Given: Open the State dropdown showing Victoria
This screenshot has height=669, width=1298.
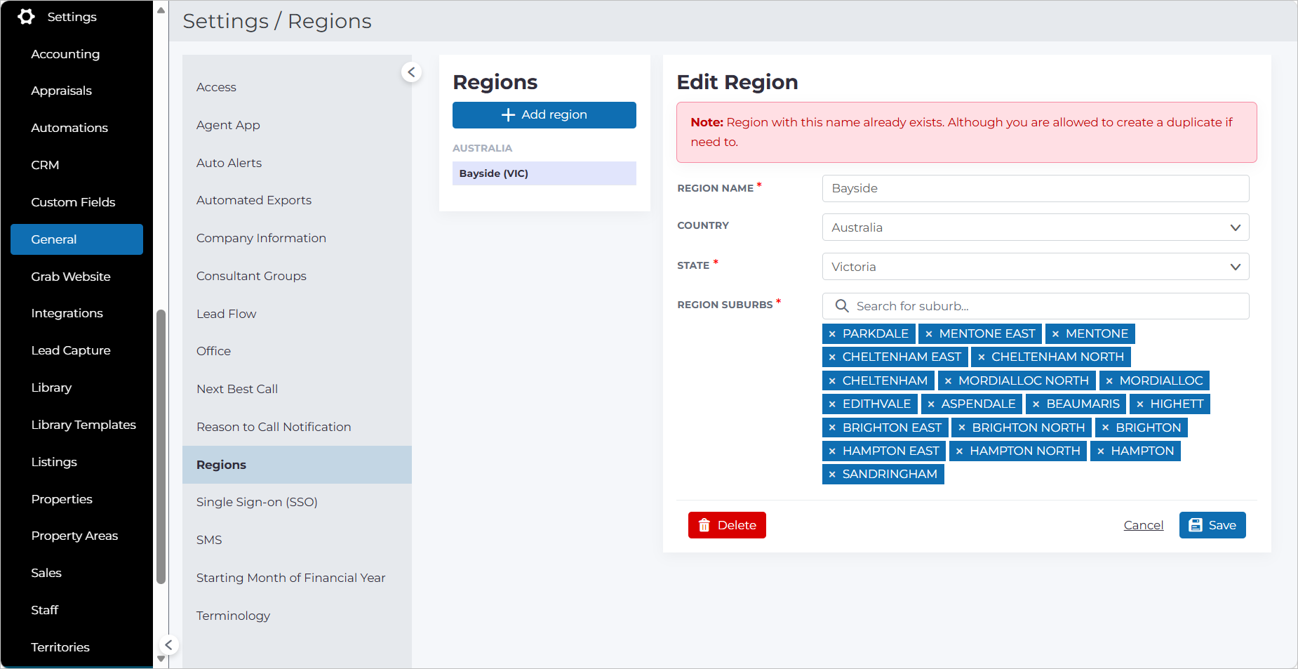Looking at the screenshot, I should 1036,267.
